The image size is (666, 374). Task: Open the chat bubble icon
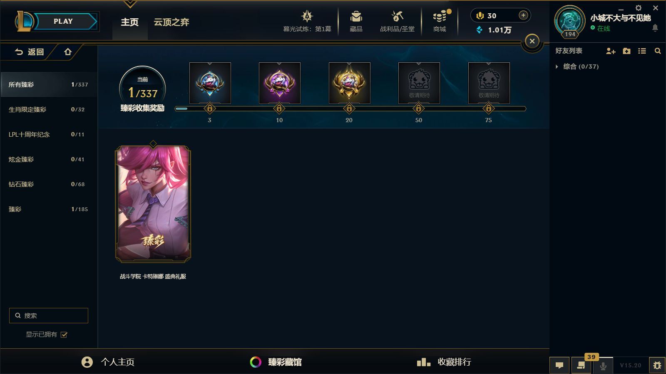point(559,366)
